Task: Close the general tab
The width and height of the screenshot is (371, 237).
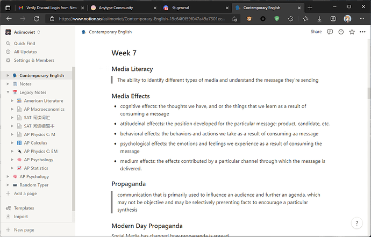Action: click(x=227, y=8)
